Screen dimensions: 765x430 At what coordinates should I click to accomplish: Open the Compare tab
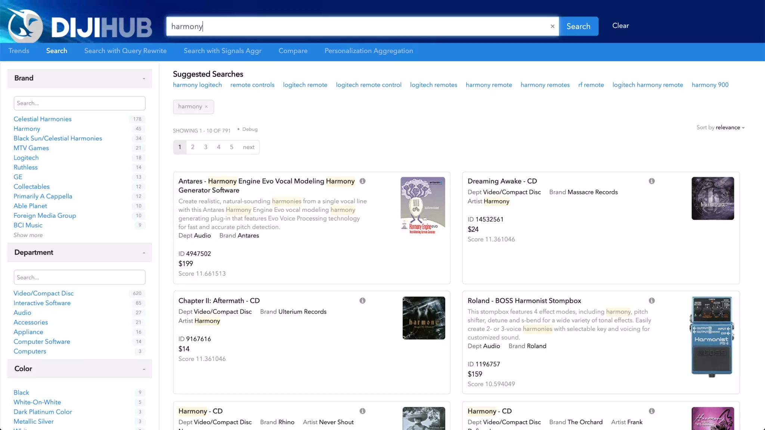click(x=293, y=51)
